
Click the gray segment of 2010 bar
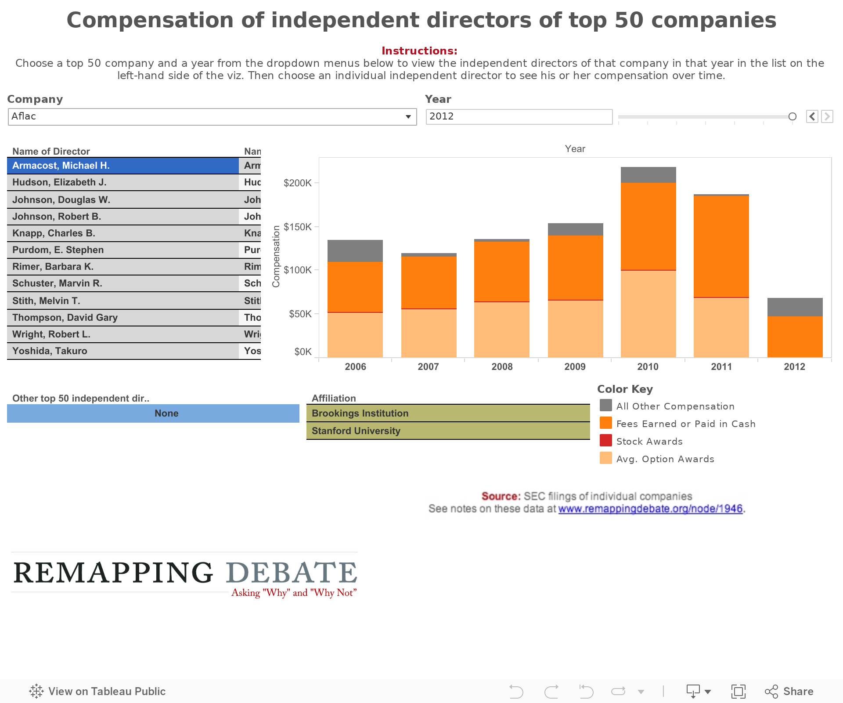click(648, 175)
